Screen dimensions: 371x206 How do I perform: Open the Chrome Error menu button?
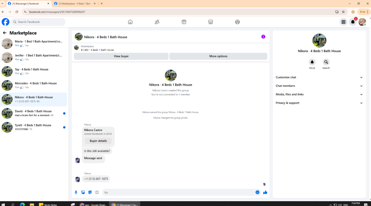pyautogui.click(x=364, y=12)
